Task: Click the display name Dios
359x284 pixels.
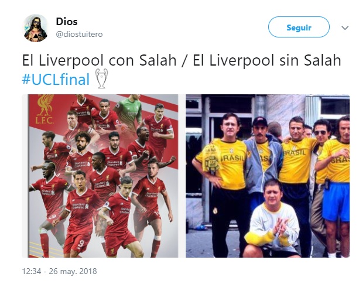Action: (67, 22)
